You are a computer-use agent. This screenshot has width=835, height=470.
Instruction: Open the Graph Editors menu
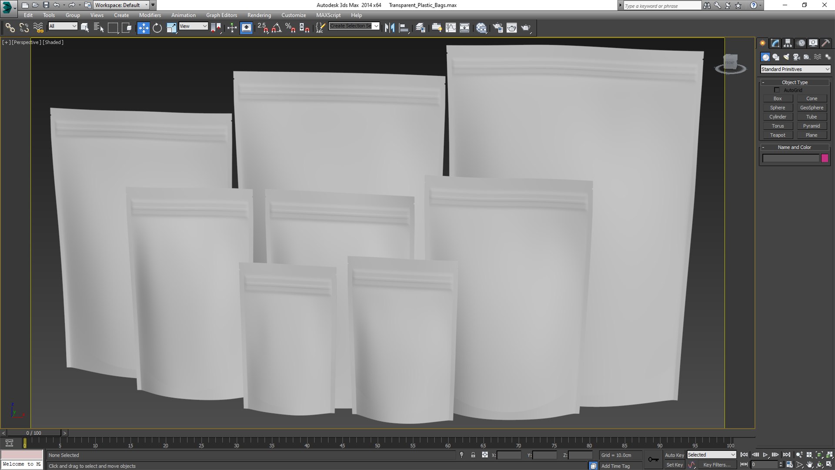(222, 15)
